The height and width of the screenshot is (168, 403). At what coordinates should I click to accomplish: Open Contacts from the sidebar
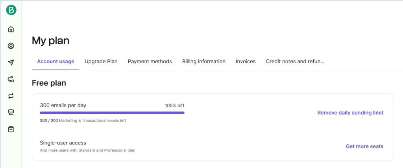11,46
